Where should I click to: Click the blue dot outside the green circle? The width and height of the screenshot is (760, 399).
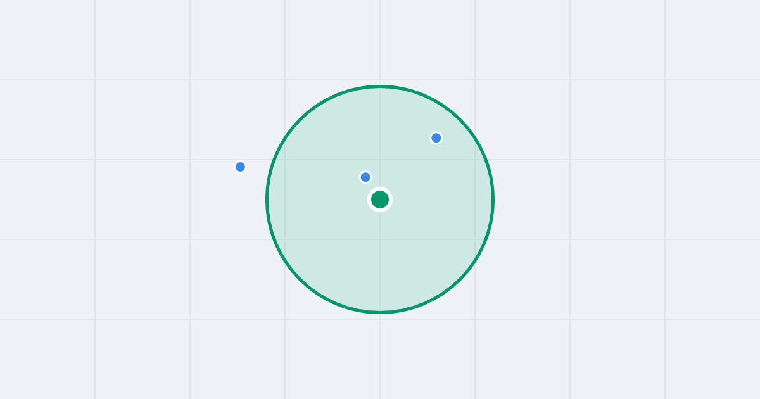click(x=241, y=167)
